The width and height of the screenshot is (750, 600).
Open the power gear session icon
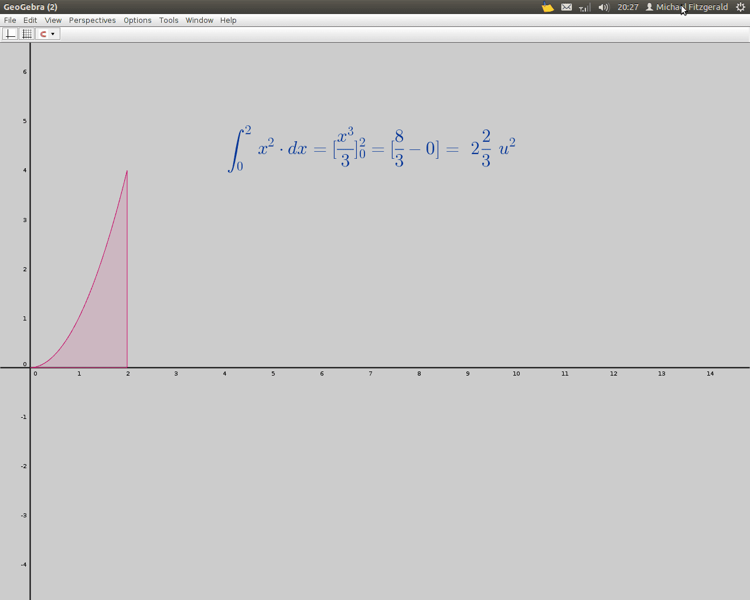pyautogui.click(x=740, y=7)
